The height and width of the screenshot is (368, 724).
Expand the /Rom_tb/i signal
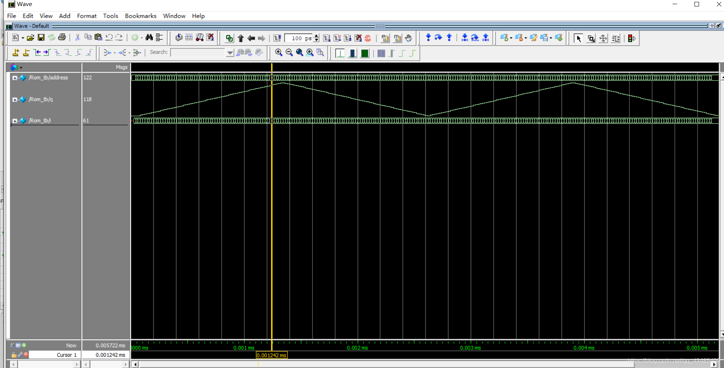click(15, 121)
